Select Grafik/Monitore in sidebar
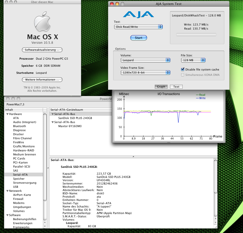Image resolution: width=243 pixels, height=233 pixels. pyautogui.click(x=24, y=146)
